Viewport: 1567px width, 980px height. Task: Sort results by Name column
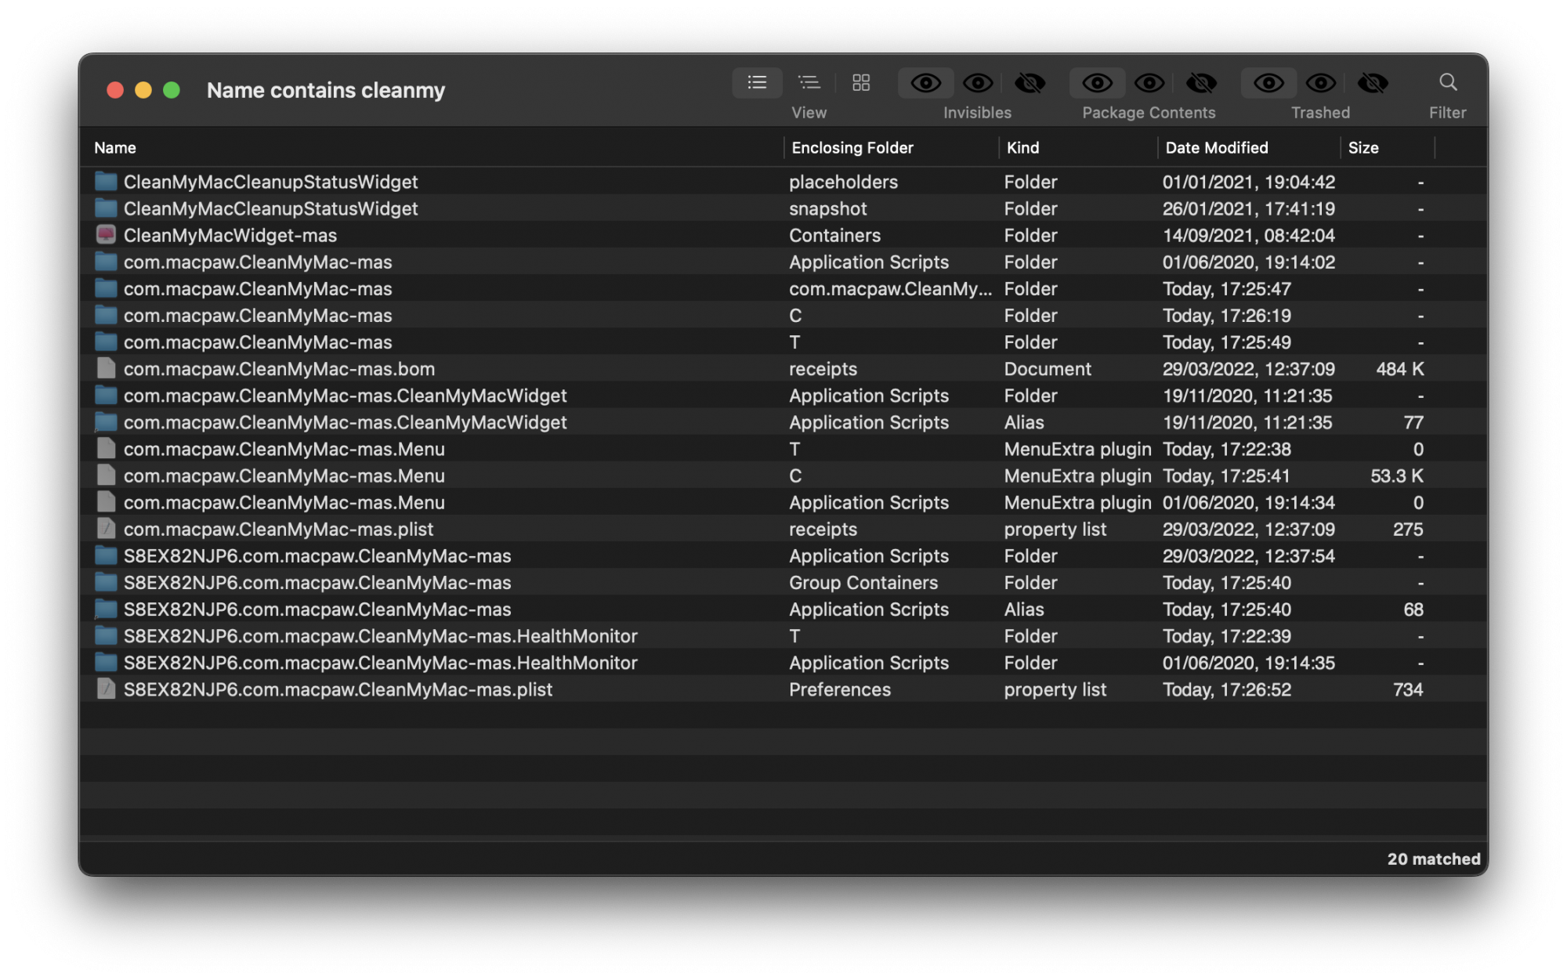pyautogui.click(x=115, y=147)
